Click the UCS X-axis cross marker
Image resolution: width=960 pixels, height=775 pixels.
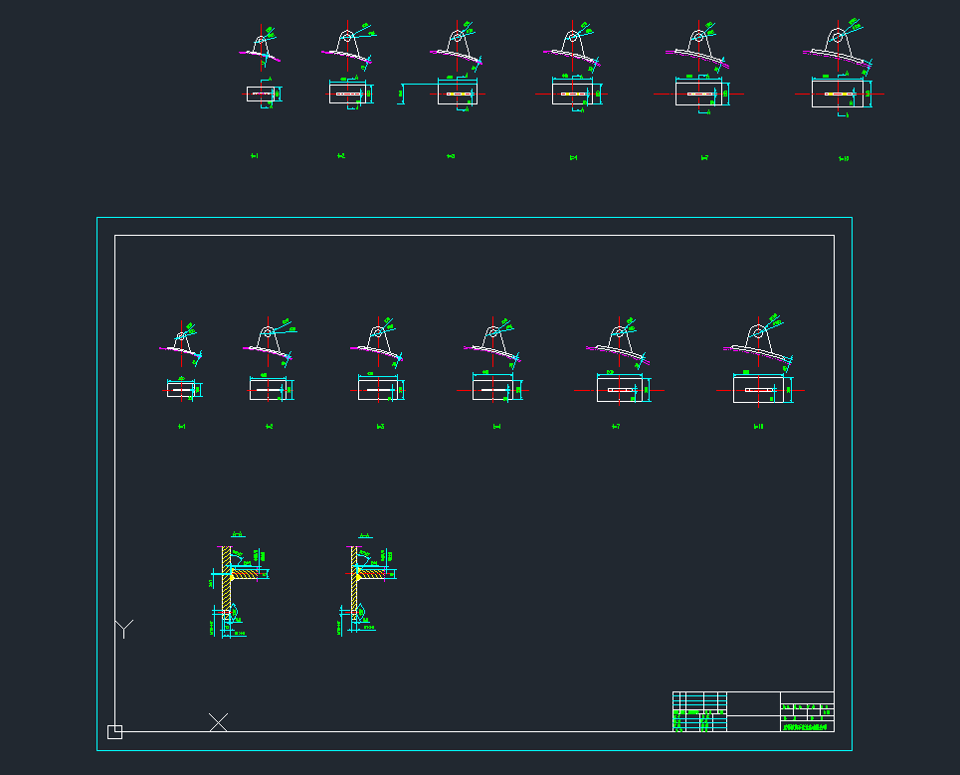(x=218, y=722)
